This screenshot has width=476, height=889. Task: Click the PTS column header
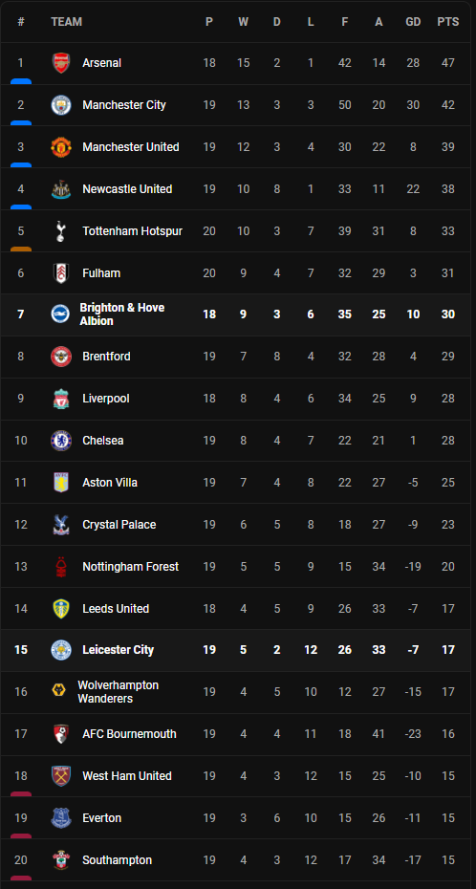tap(447, 22)
